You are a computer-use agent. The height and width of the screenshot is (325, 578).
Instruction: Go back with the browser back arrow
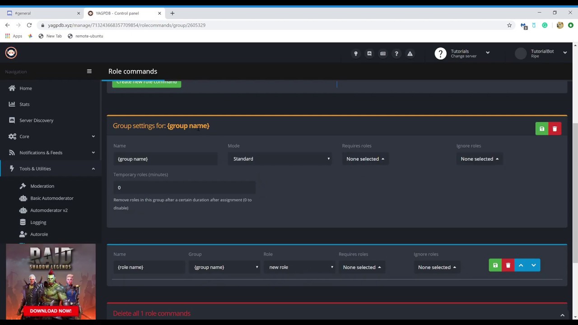[7, 25]
